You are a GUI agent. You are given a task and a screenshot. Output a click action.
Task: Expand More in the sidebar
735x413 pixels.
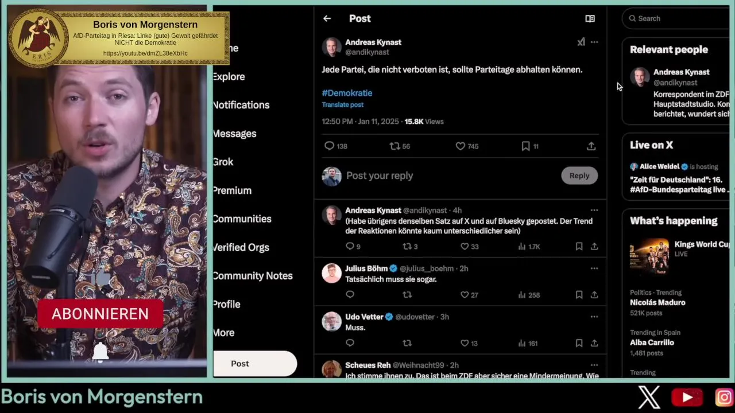224,333
